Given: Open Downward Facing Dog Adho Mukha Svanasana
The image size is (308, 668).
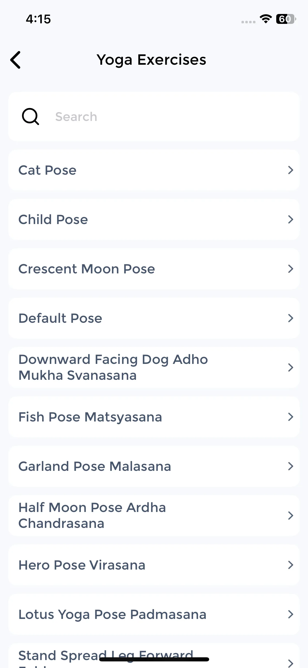Looking at the screenshot, I should coord(113,367).
